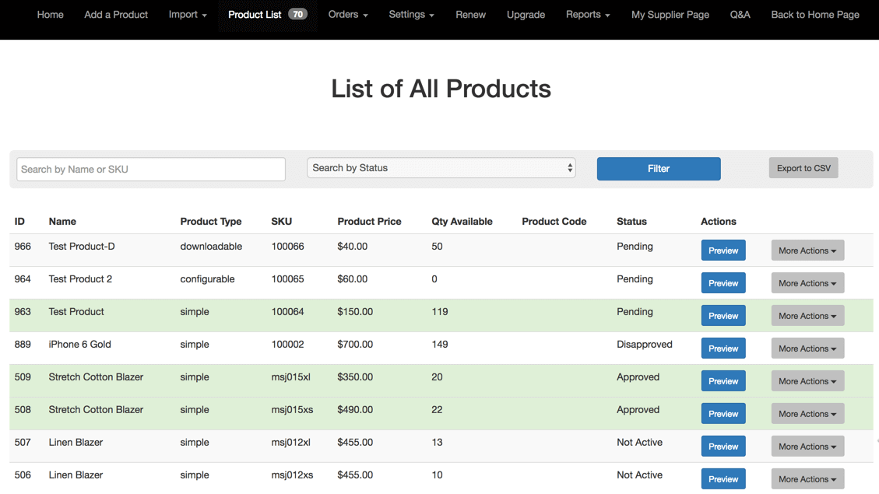
Task: Open More Actions for product ID 507
Action: (x=807, y=447)
